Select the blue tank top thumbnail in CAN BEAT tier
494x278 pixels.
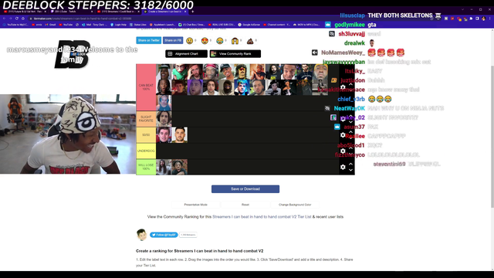[x=164, y=103]
